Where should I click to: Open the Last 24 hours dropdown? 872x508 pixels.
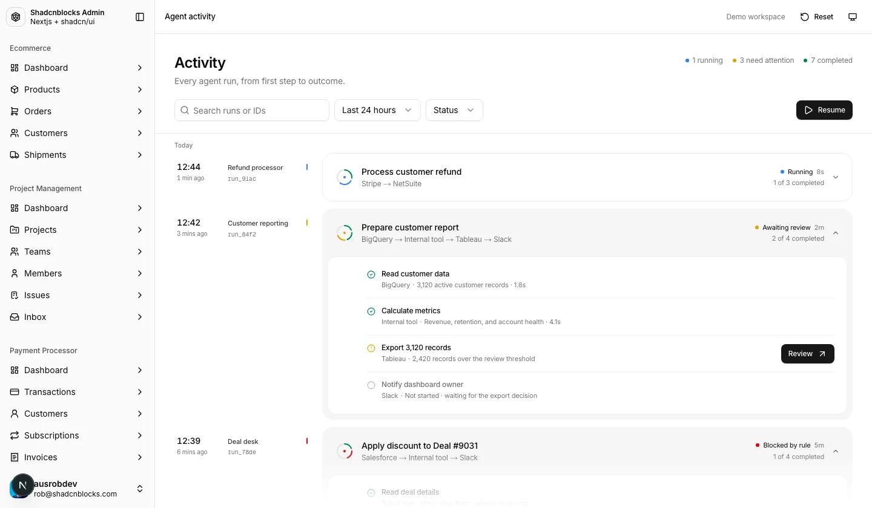pyautogui.click(x=377, y=110)
